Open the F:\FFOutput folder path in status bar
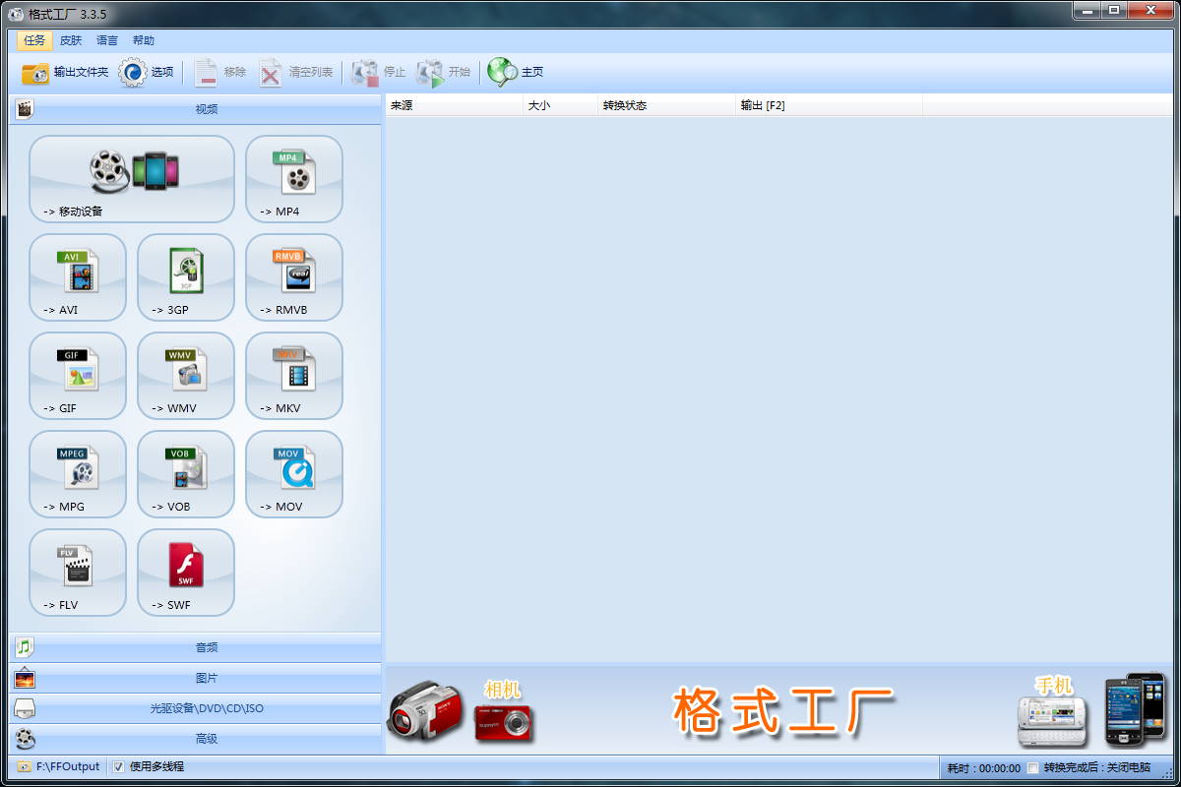Viewport: 1181px width, 787px height. click(x=67, y=767)
